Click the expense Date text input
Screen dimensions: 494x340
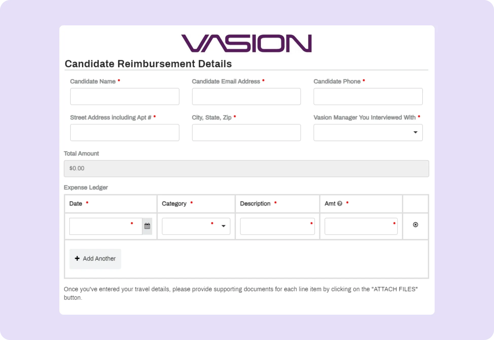click(x=105, y=226)
